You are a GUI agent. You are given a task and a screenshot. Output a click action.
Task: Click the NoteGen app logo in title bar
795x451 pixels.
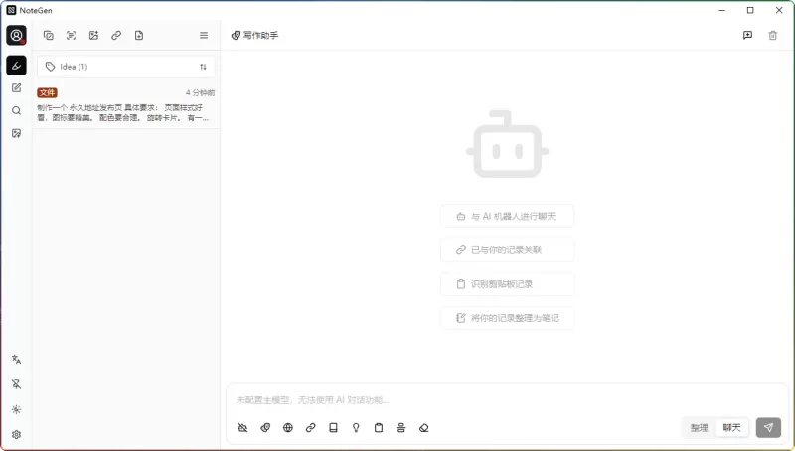(11, 10)
